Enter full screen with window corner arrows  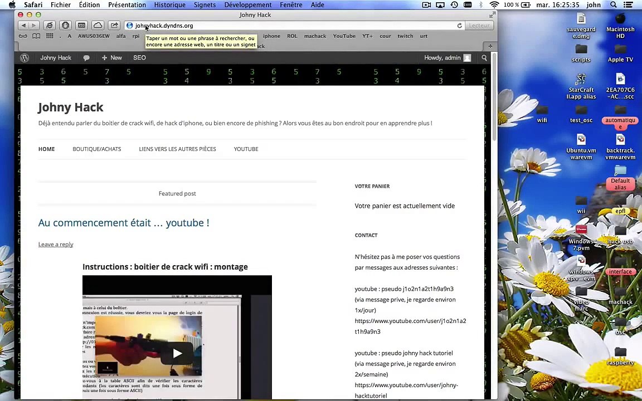pos(492,14)
